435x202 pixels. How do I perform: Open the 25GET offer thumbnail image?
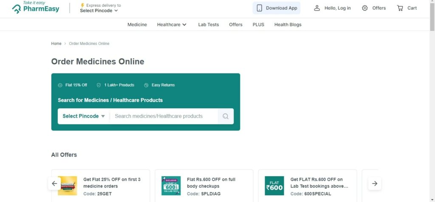[x=68, y=185]
